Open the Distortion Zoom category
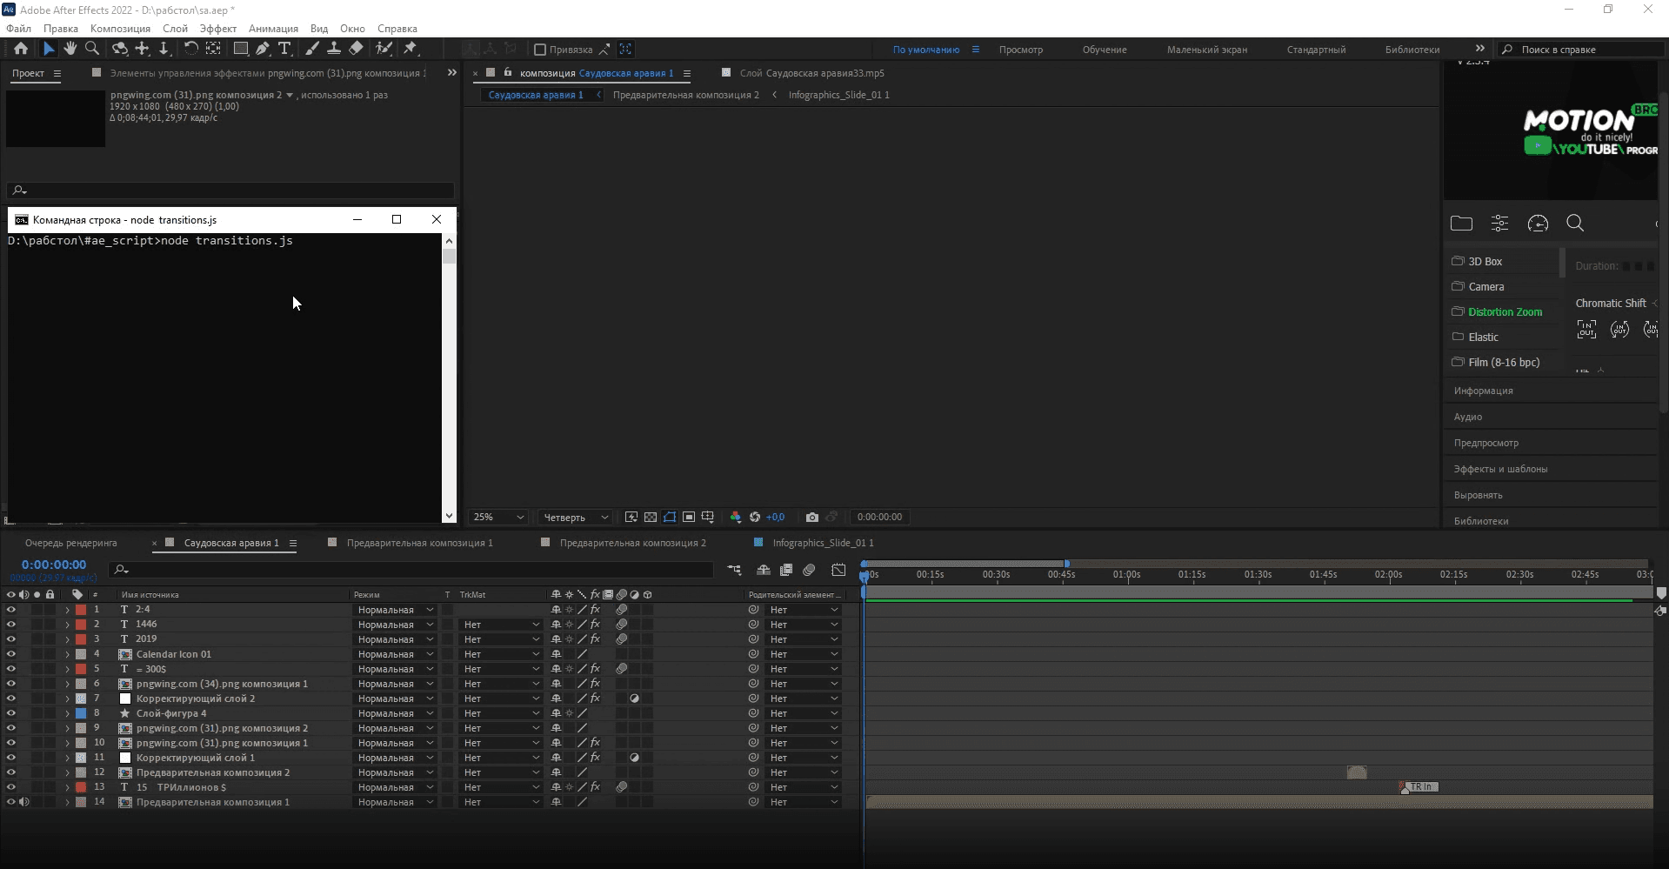 1505,312
